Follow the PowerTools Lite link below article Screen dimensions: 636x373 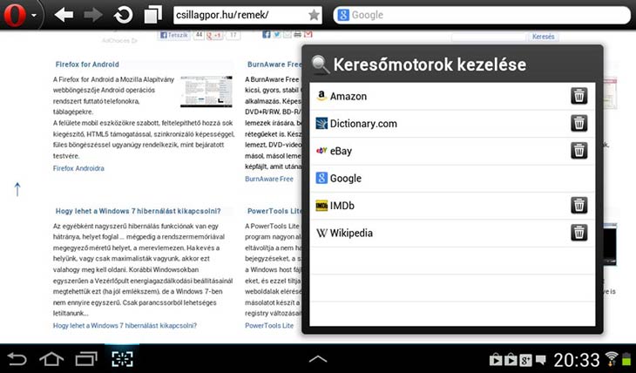[x=269, y=326]
